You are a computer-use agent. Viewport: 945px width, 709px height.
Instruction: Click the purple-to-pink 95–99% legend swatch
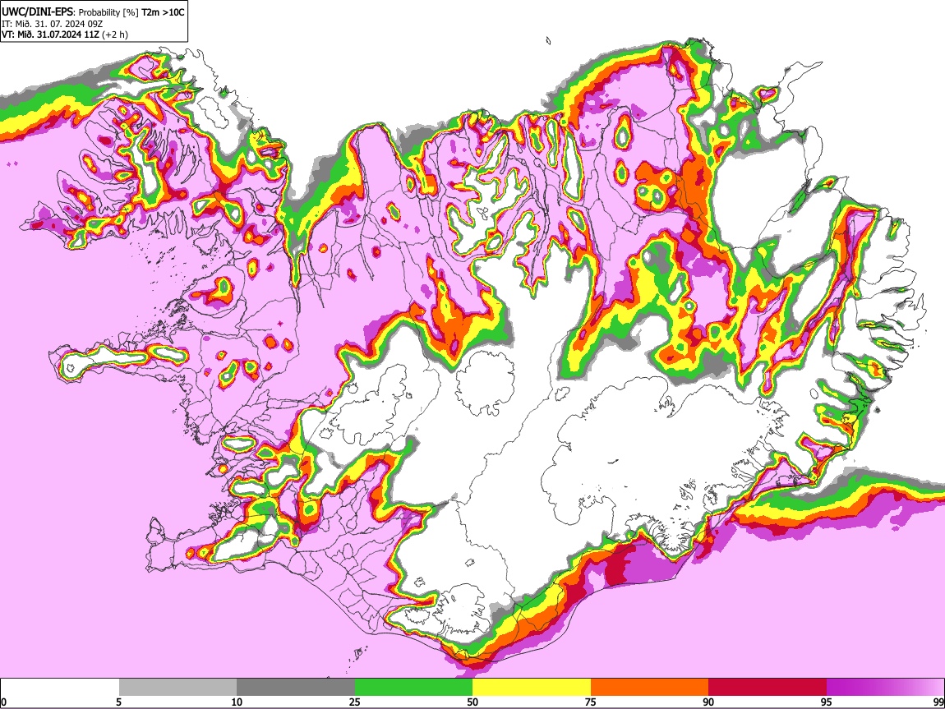coord(885,688)
